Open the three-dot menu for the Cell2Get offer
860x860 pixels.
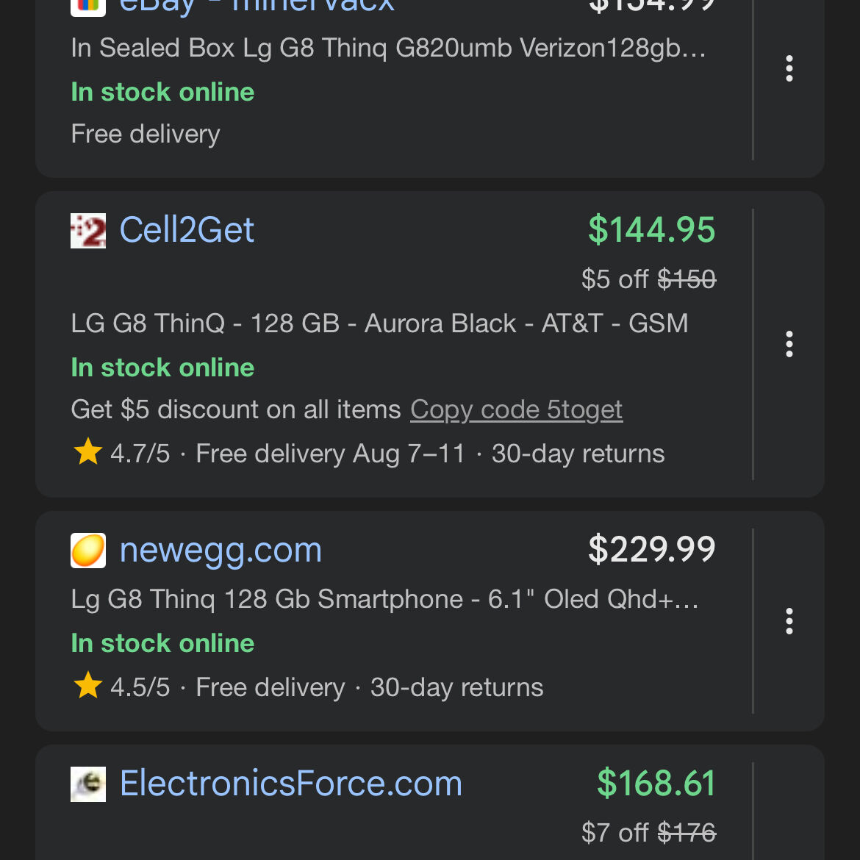point(789,344)
